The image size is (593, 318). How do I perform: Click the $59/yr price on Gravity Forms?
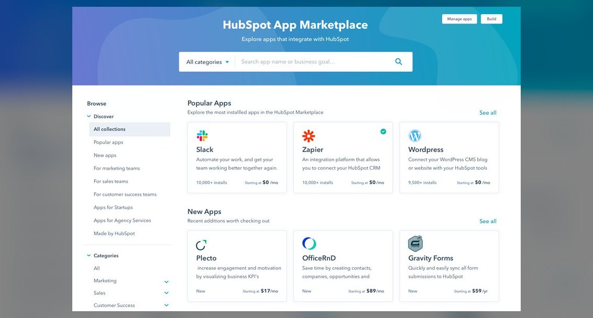click(480, 291)
